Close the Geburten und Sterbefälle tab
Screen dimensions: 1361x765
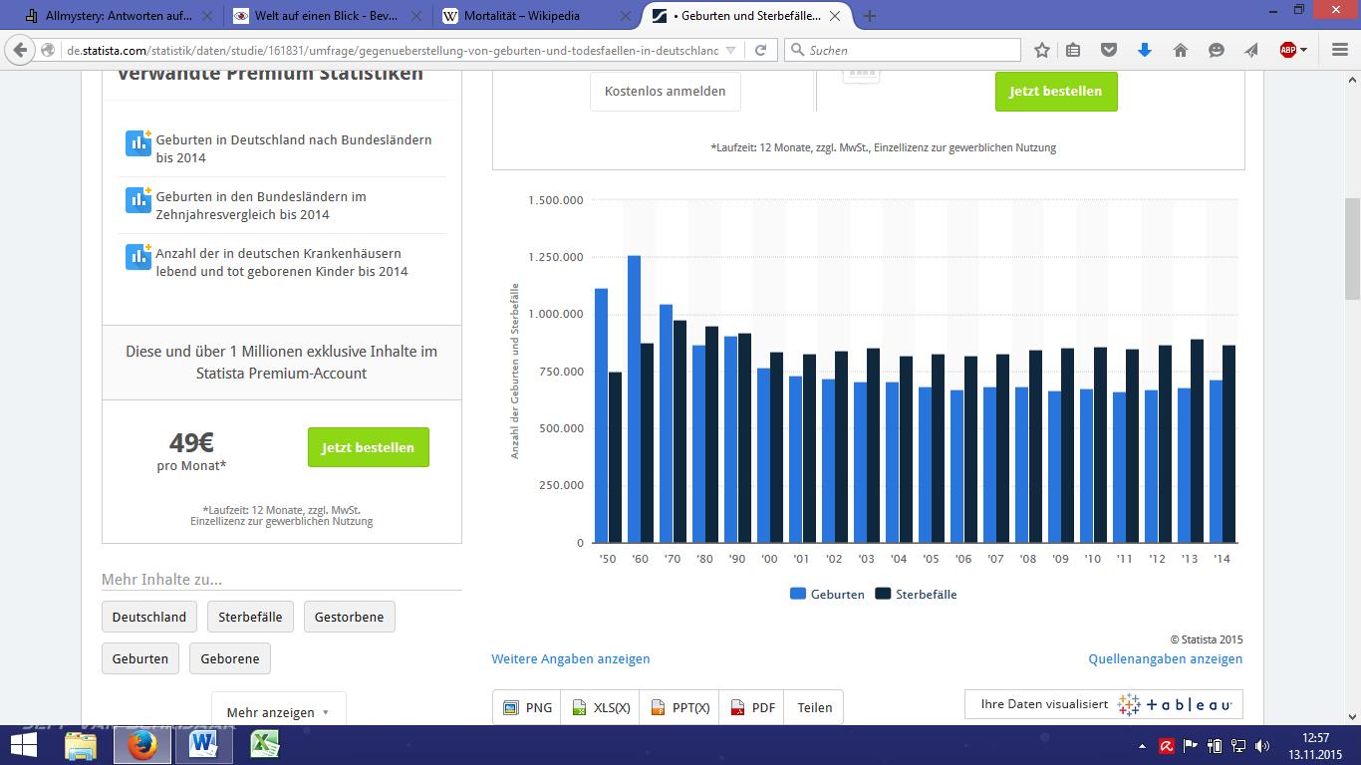835,16
